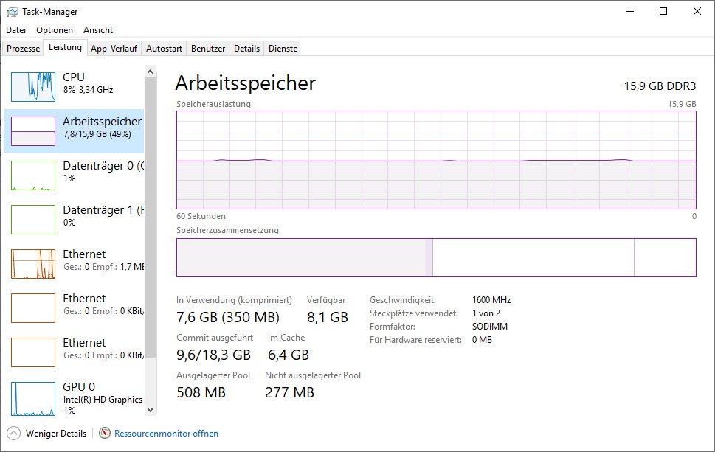Collapse view with Weniger Details chevron

(14, 434)
